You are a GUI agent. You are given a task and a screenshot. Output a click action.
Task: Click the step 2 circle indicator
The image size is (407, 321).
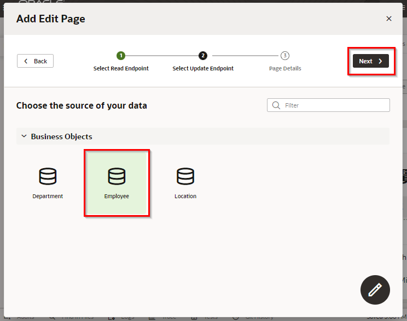click(x=203, y=56)
